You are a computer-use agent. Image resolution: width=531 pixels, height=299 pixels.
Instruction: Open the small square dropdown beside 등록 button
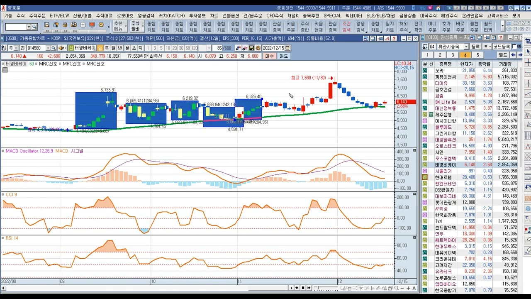point(487,47)
